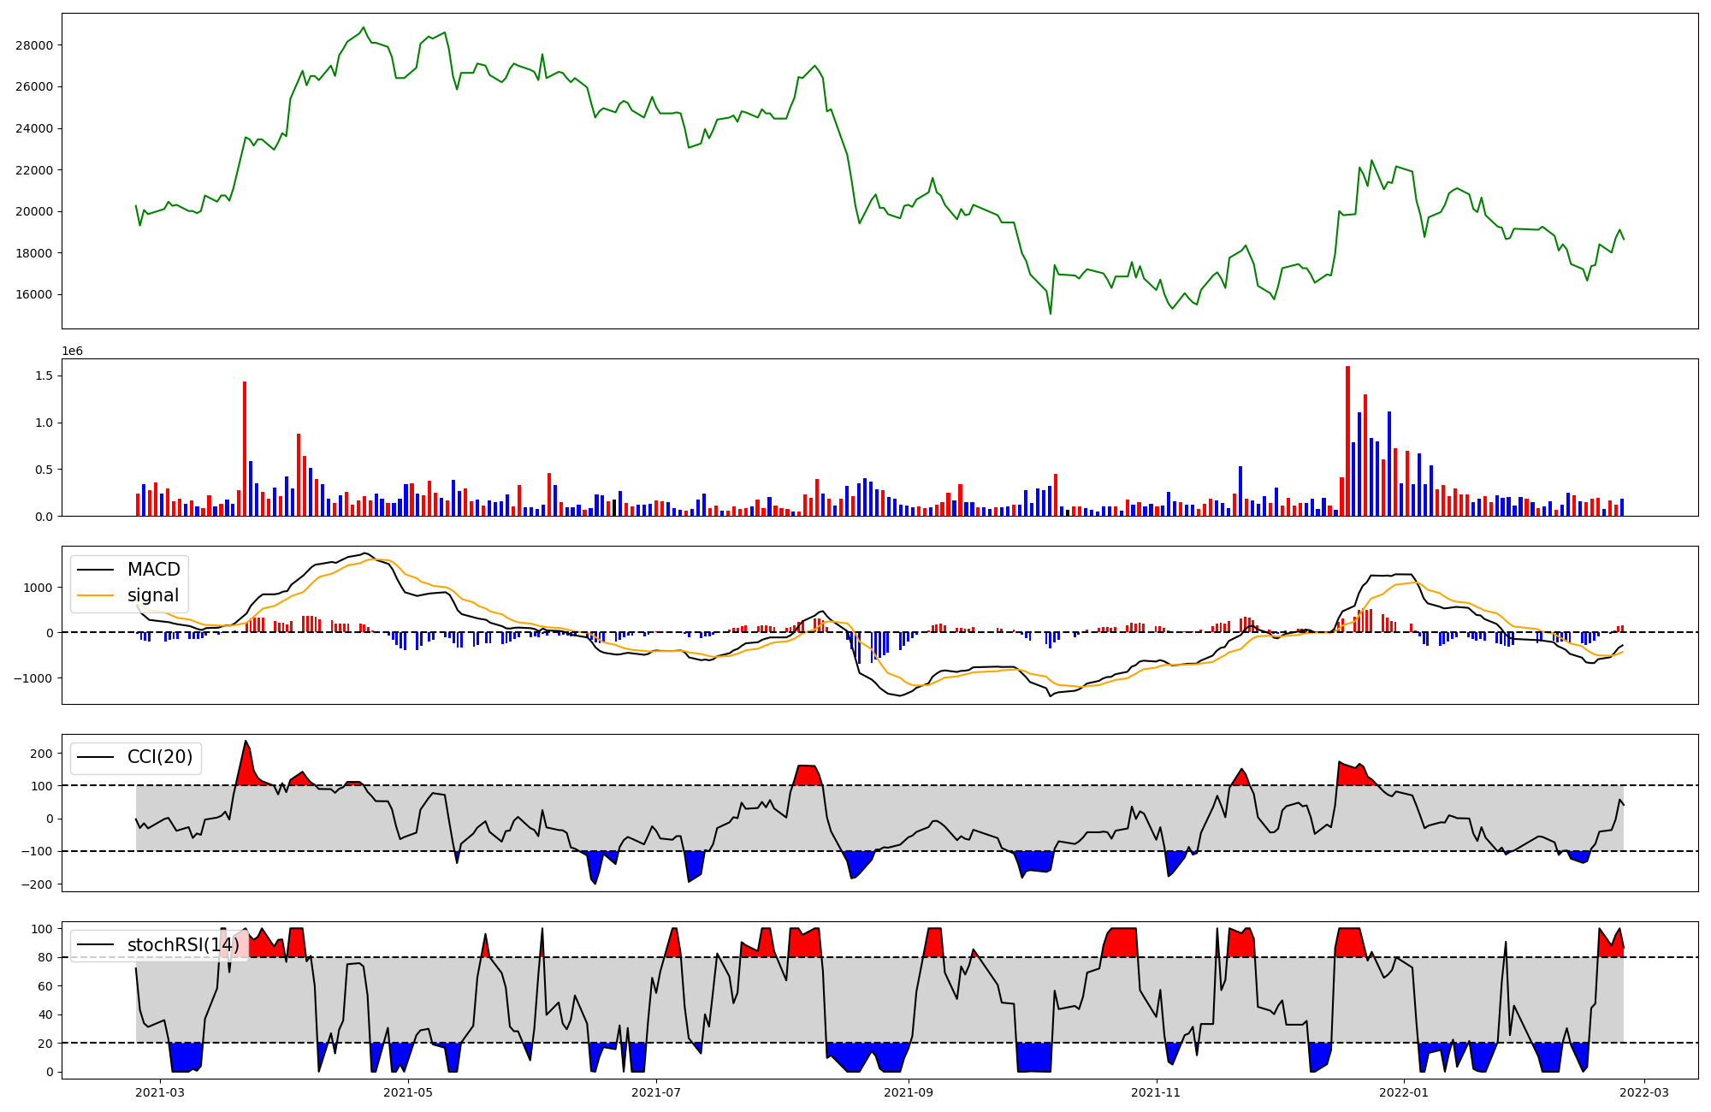Click the 1e6 volume scale label
1711x1112 pixels.
(x=72, y=352)
